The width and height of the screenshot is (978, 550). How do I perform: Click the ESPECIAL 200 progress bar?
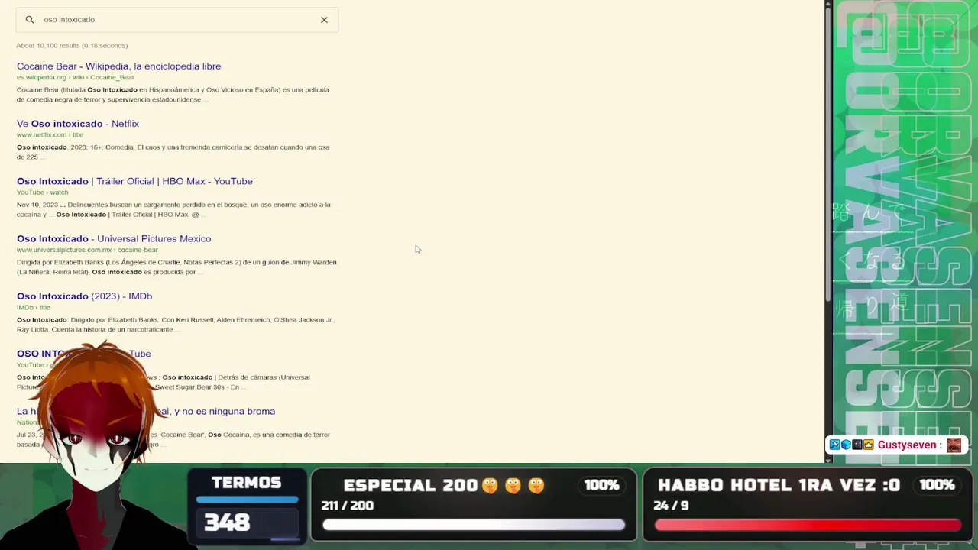coord(474,525)
